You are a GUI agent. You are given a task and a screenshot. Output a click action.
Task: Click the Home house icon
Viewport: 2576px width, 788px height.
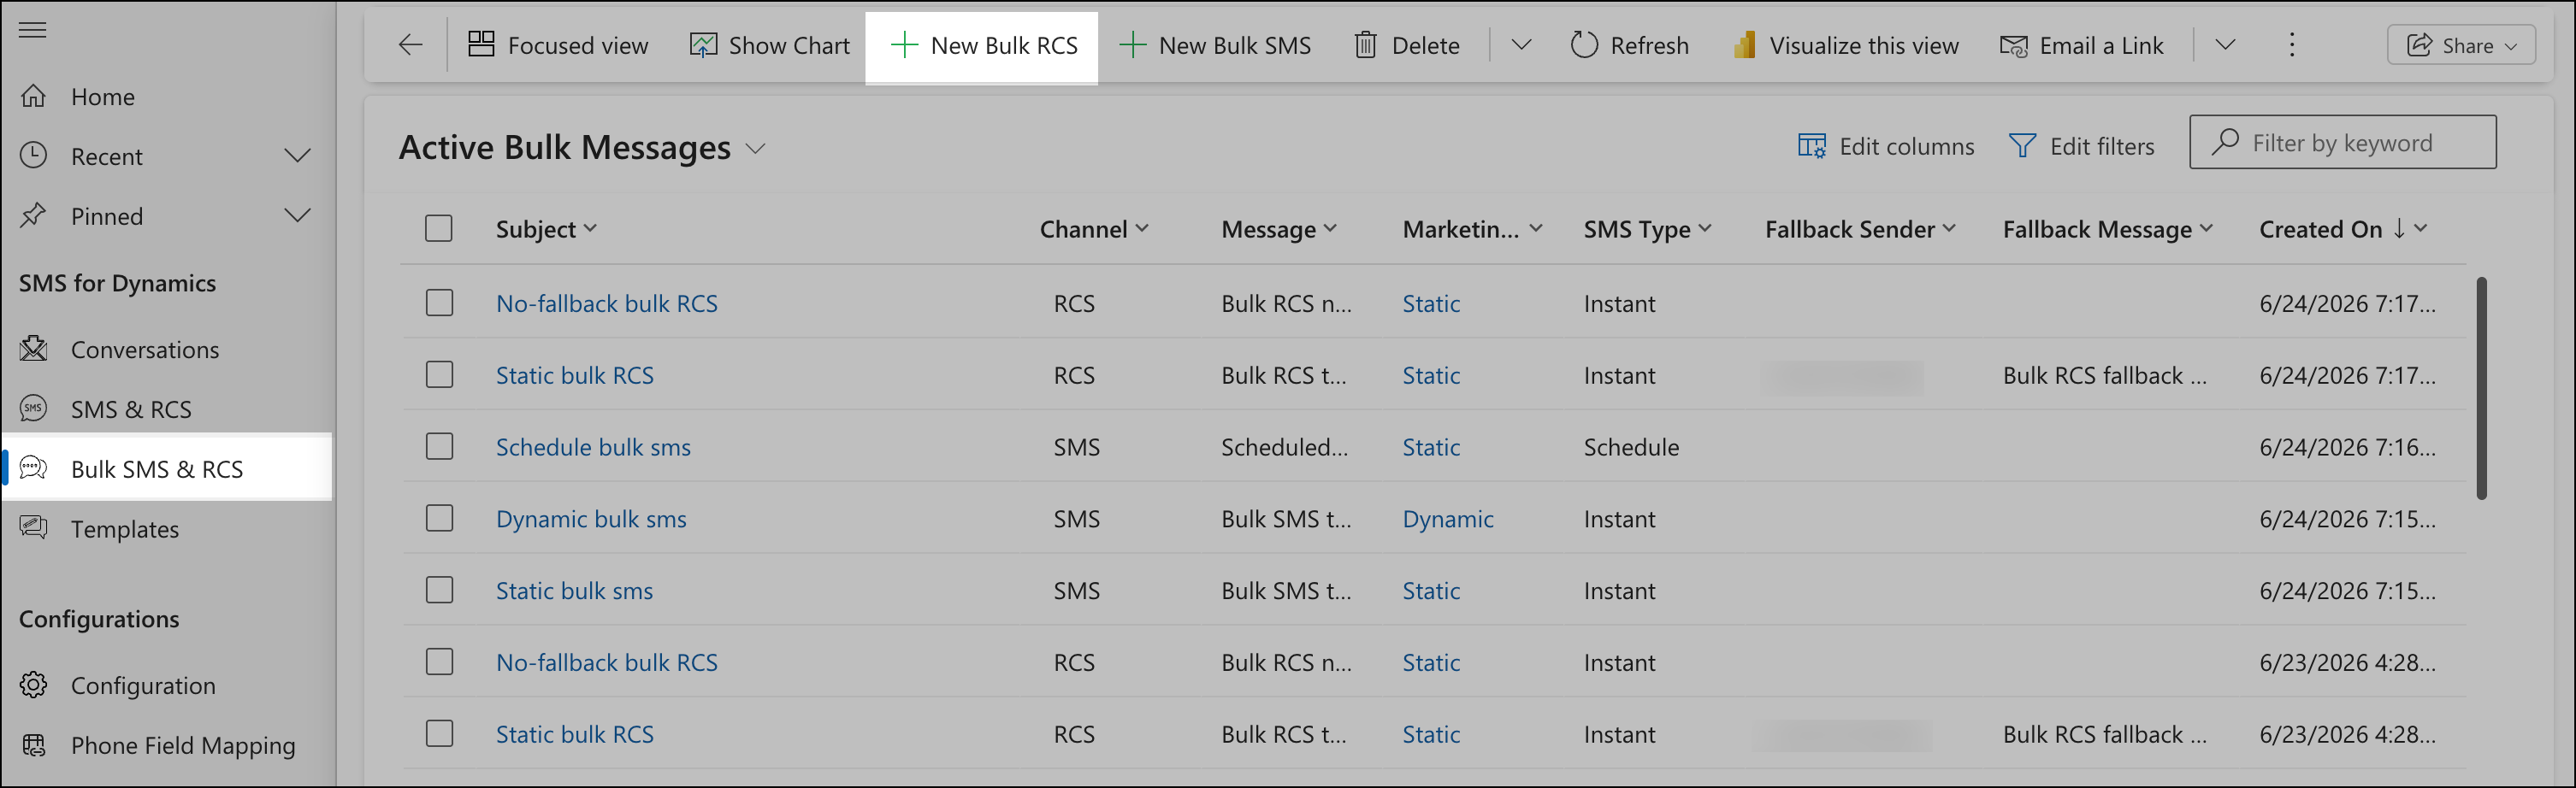point(34,96)
